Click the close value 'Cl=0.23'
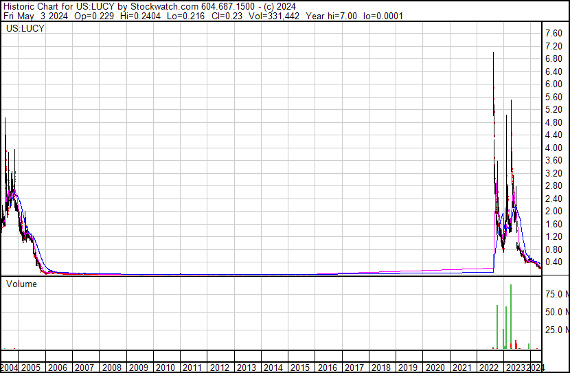 tap(227, 16)
